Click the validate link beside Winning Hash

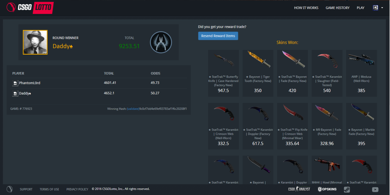click(x=133, y=109)
